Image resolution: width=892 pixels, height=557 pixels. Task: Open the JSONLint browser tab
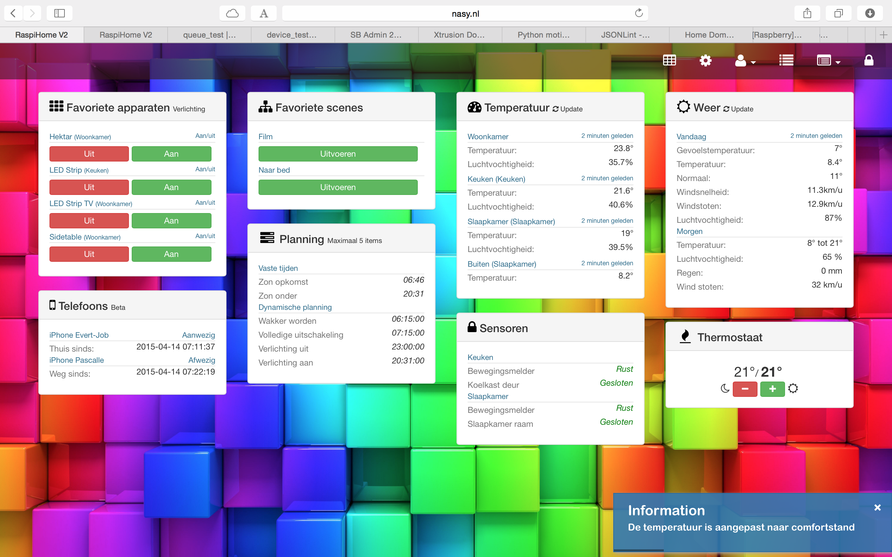click(x=625, y=35)
